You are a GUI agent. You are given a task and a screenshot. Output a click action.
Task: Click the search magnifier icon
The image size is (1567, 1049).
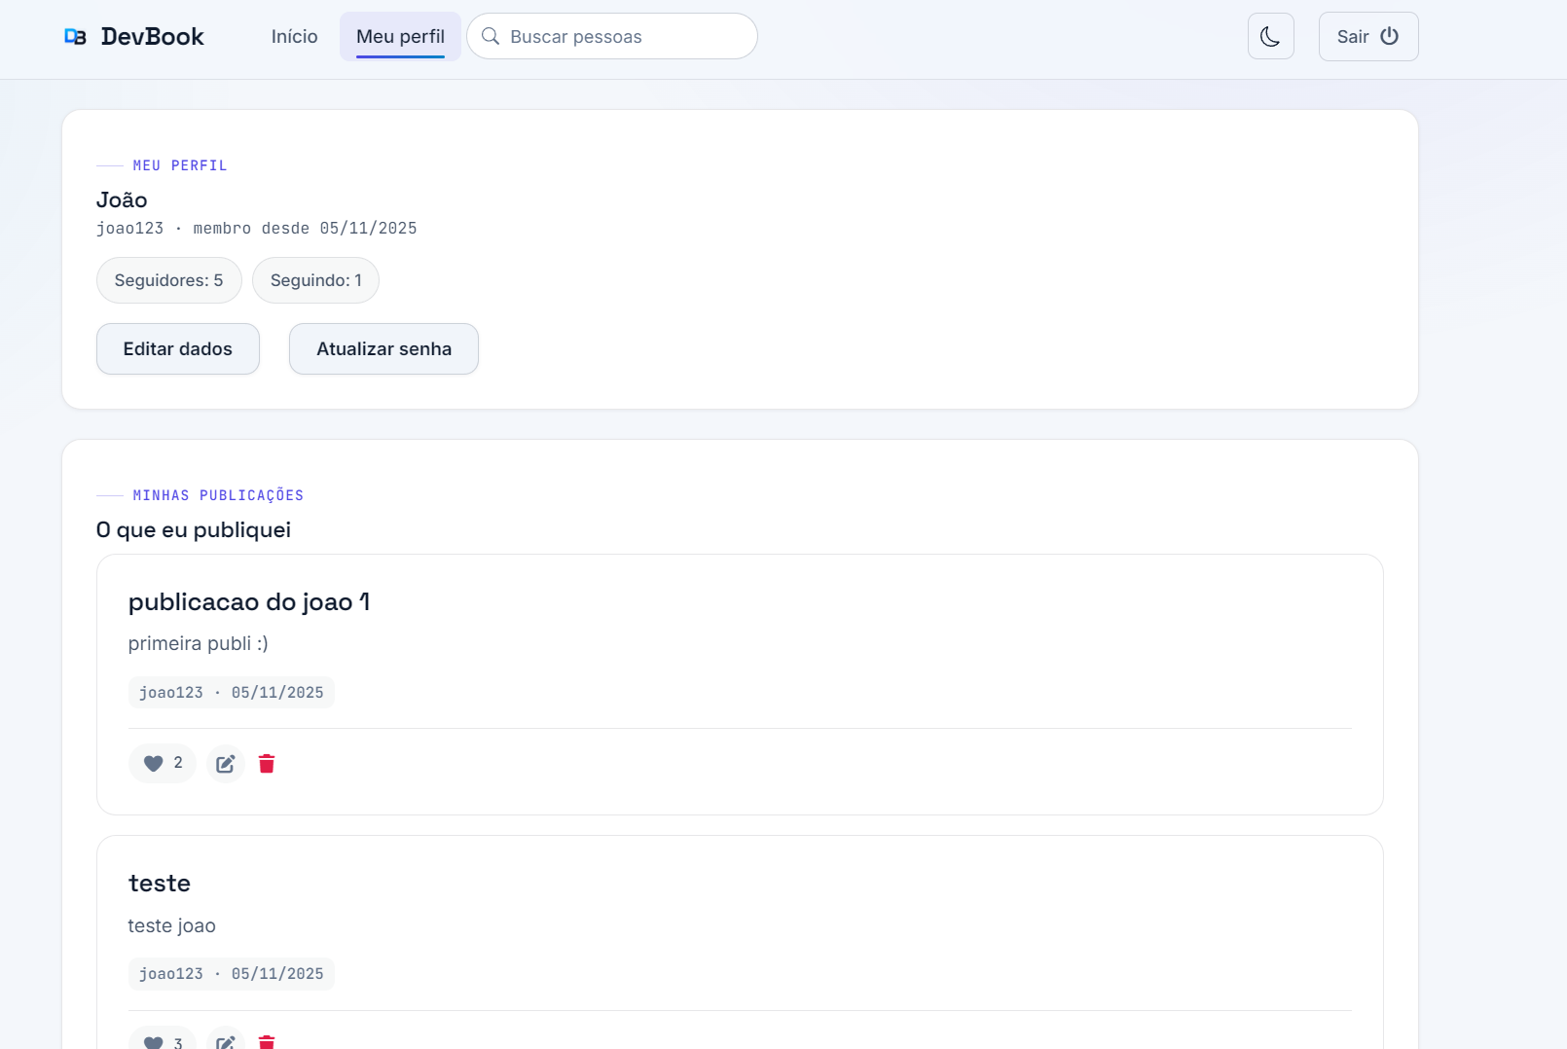coord(491,36)
